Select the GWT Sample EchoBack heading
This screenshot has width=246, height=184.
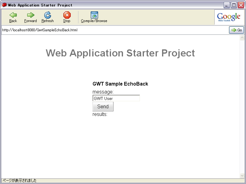coord(120,84)
